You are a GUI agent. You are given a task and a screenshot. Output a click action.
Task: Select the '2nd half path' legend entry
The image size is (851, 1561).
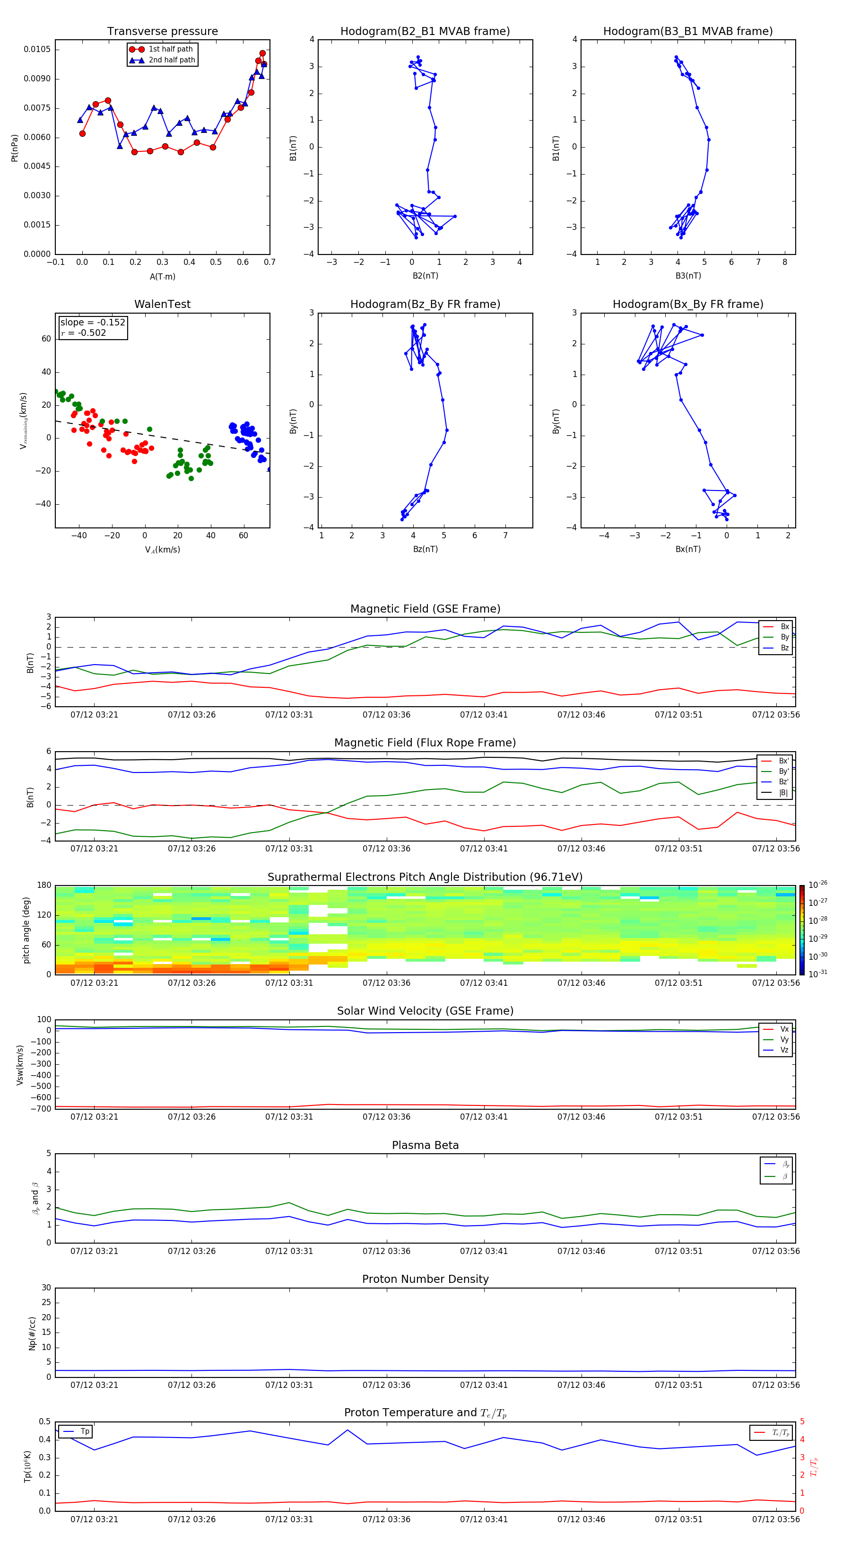[163, 60]
